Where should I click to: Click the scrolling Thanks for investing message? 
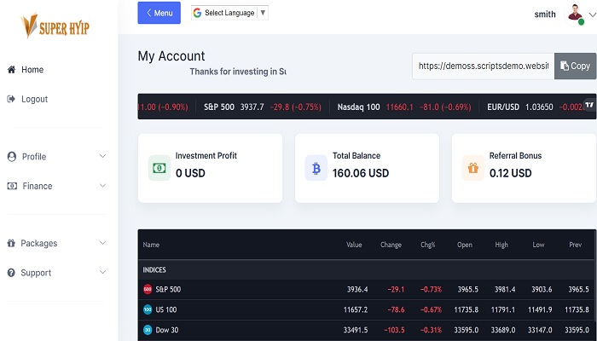[x=238, y=72]
